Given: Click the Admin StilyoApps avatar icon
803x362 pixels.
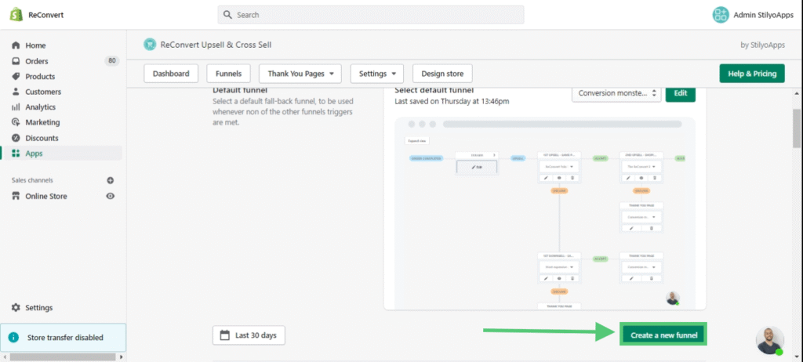Looking at the screenshot, I should (721, 15).
